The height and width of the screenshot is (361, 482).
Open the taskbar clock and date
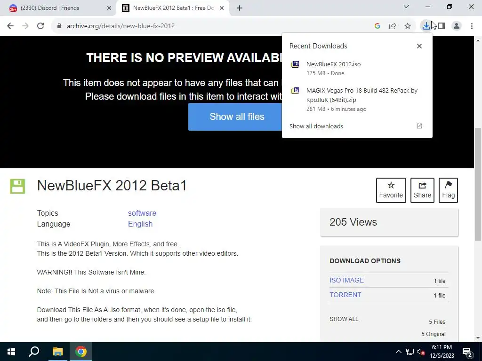click(x=442, y=352)
